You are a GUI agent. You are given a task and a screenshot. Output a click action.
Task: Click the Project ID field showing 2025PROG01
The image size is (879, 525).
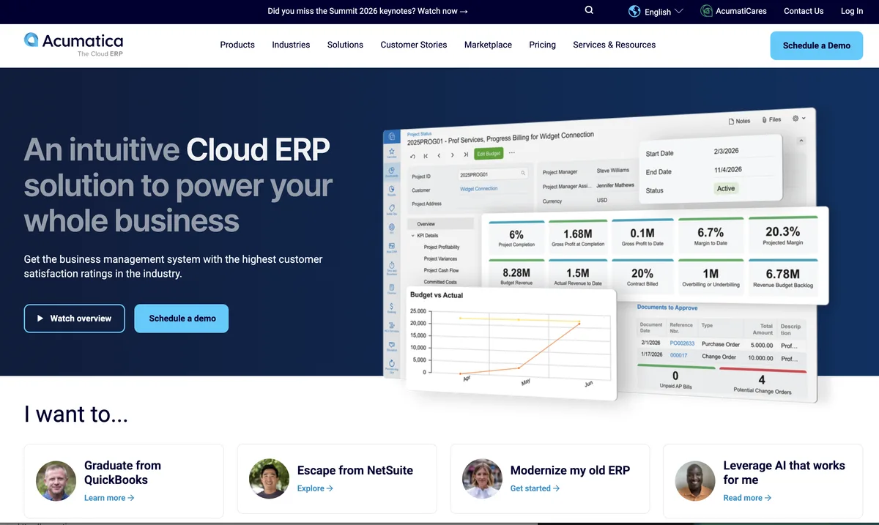pyautogui.click(x=492, y=174)
